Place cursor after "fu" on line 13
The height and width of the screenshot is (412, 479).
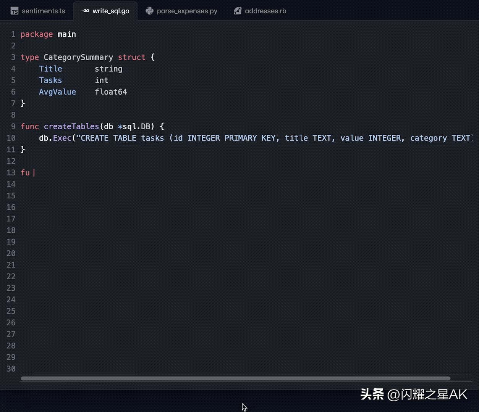[30, 173]
